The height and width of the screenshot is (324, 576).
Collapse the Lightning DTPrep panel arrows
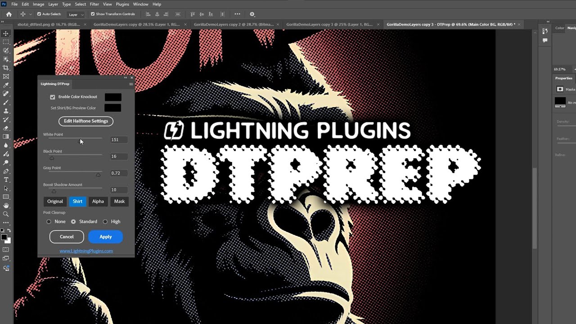[x=126, y=78]
